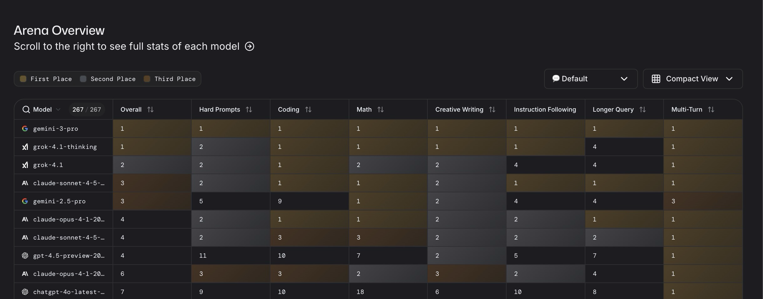The height and width of the screenshot is (299, 763).
Task: Click the Third Place legend swatch
Action: pyautogui.click(x=147, y=79)
